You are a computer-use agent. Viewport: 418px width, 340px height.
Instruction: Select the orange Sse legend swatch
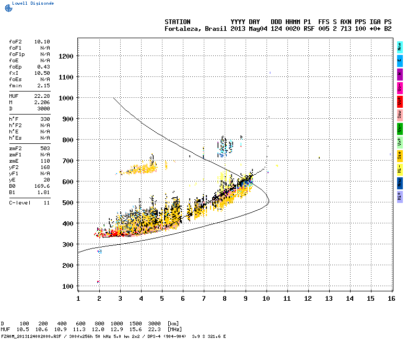pos(400,156)
